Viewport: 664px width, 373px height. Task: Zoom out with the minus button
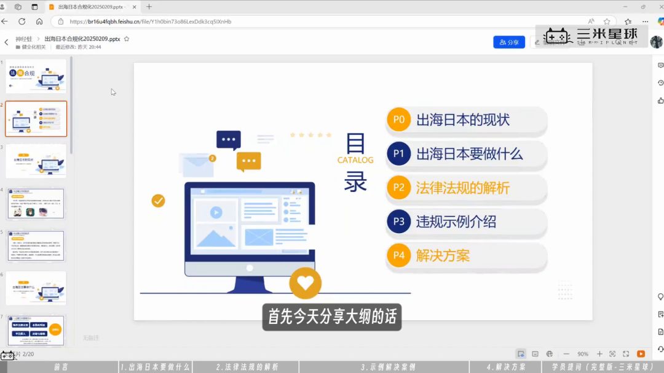tap(566, 354)
